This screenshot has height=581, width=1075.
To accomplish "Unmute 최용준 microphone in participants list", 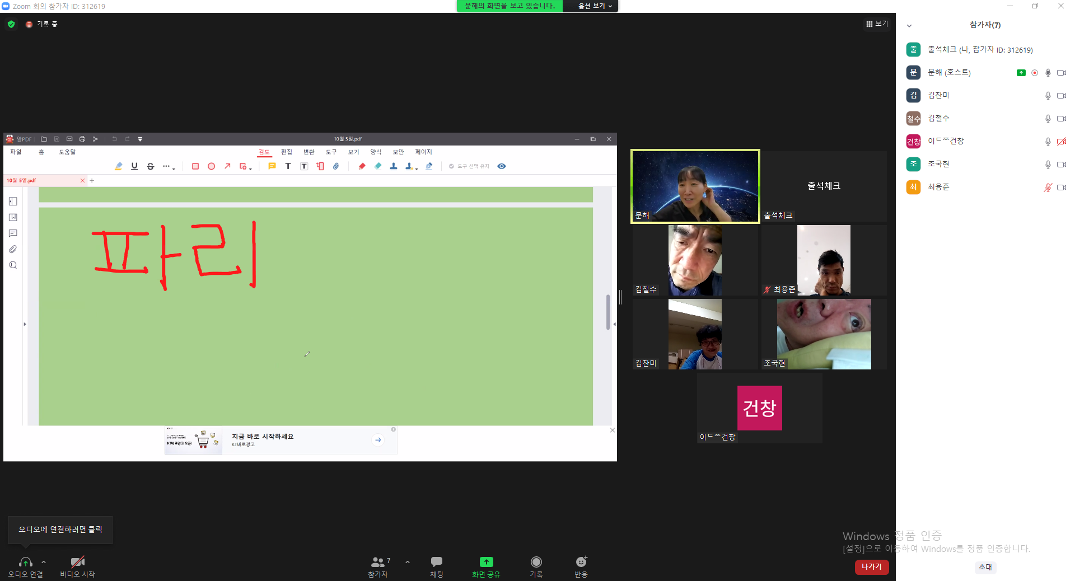I will click(1048, 188).
